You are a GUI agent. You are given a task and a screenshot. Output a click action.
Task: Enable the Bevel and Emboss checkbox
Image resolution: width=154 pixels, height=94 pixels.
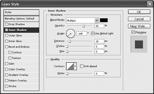[x=6, y=47]
